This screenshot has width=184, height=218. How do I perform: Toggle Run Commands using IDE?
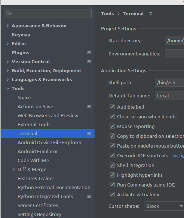112,185
